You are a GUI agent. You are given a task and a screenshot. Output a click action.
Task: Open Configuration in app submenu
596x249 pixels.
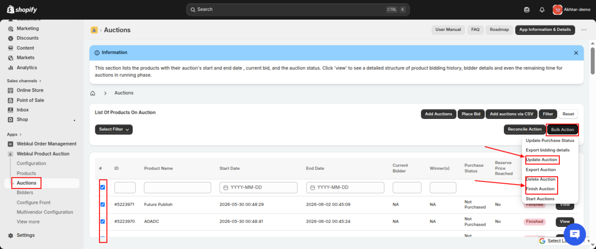[x=31, y=164]
